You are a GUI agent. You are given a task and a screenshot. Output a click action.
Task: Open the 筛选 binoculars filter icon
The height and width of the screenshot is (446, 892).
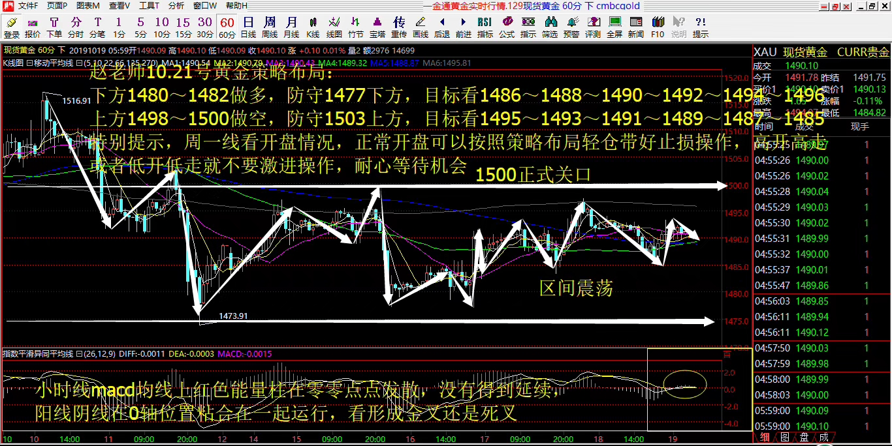550,27
